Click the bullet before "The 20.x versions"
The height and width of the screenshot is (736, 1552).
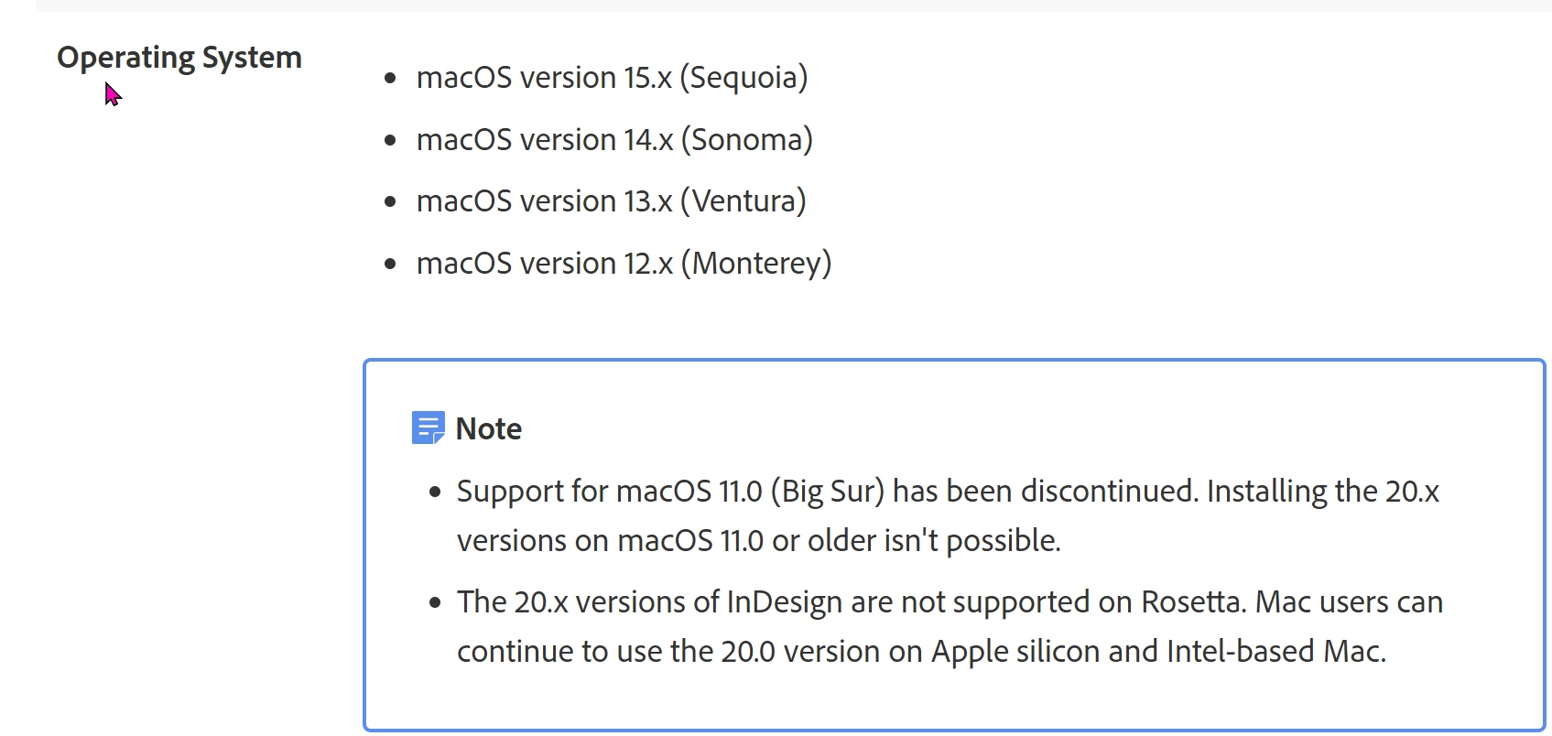coord(435,603)
